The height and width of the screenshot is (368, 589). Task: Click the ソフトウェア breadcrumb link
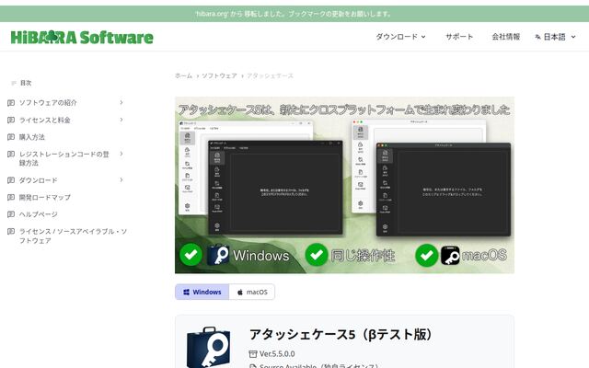coord(219,75)
